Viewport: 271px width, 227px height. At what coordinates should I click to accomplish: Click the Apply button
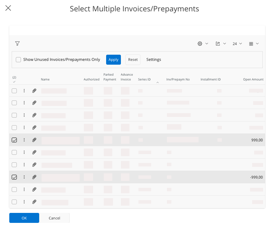pos(113,60)
